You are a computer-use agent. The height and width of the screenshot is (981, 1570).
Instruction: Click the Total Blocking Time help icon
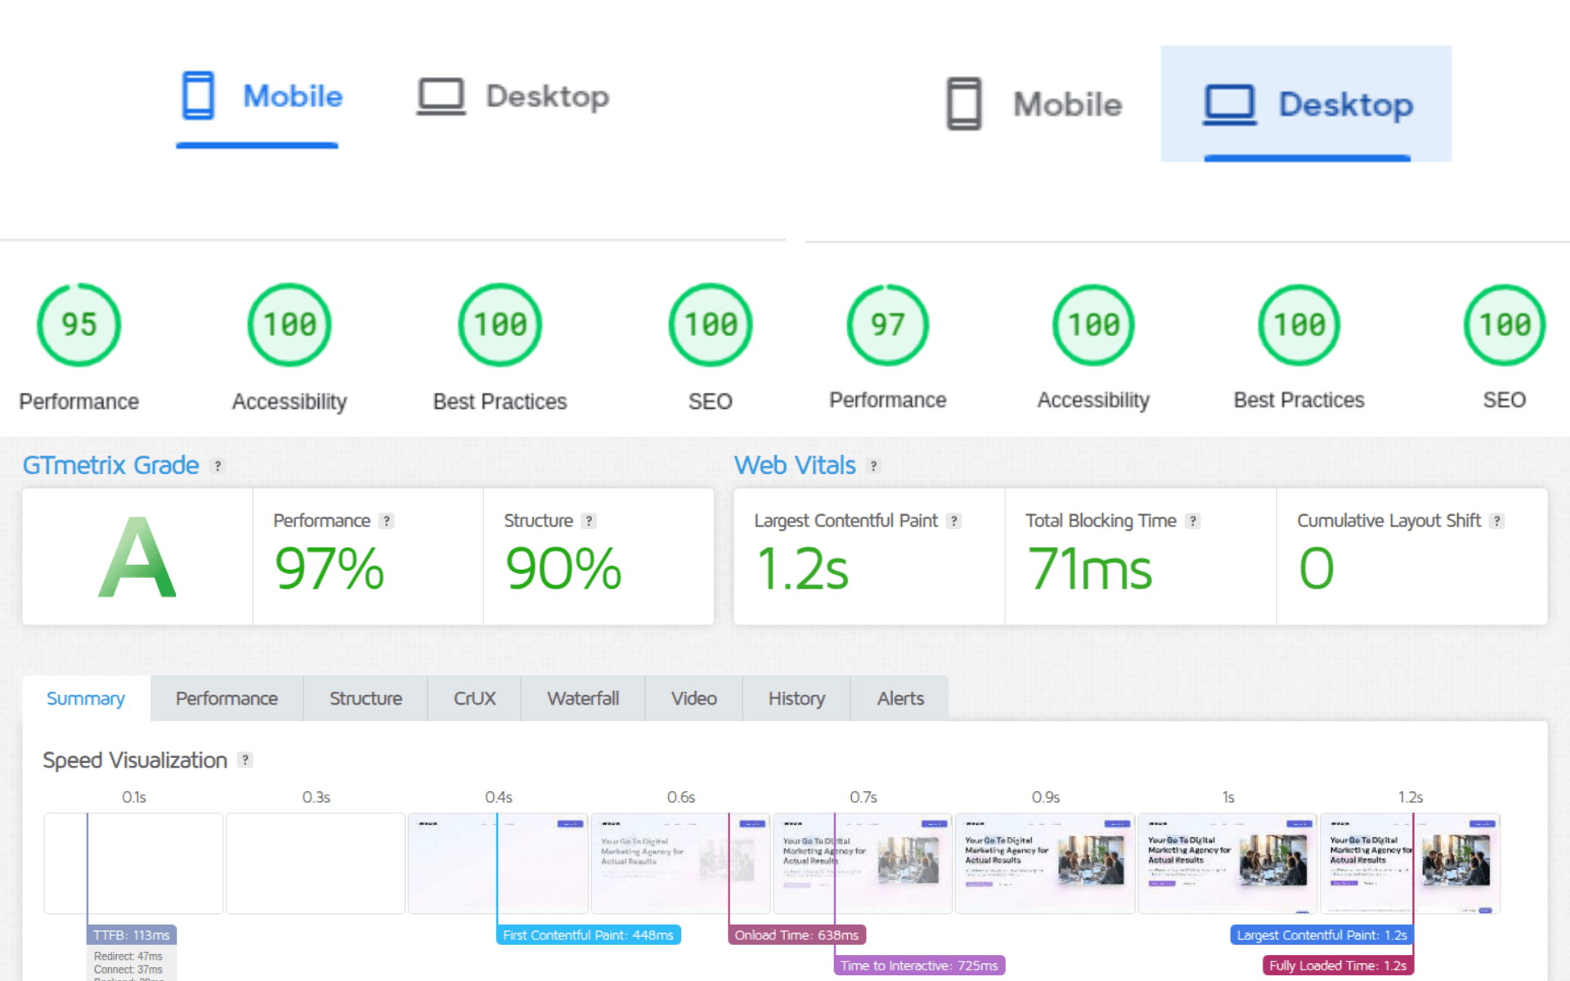click(x=1193, y=521)
